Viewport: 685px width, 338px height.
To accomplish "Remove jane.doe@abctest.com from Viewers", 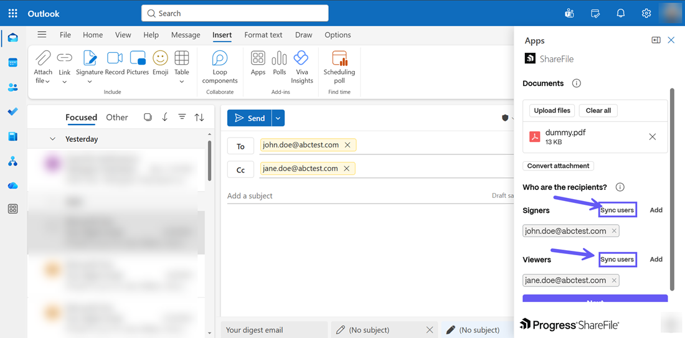I will 614,280.
